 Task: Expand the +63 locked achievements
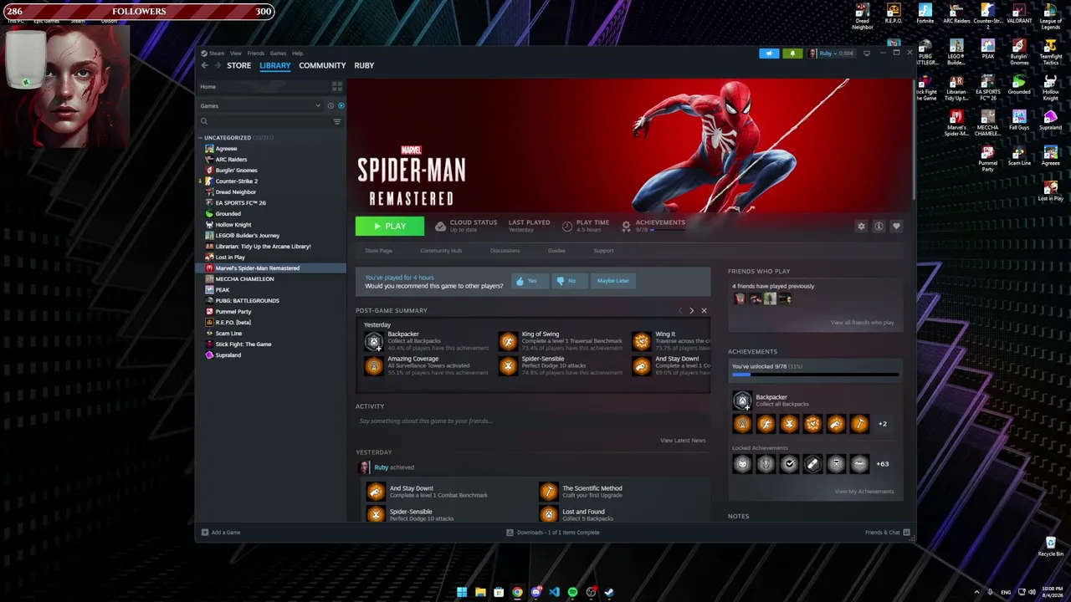882,464
